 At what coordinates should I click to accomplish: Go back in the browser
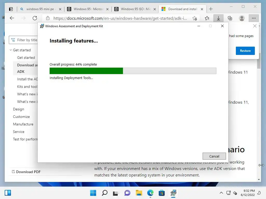click(x=12, y=18)
